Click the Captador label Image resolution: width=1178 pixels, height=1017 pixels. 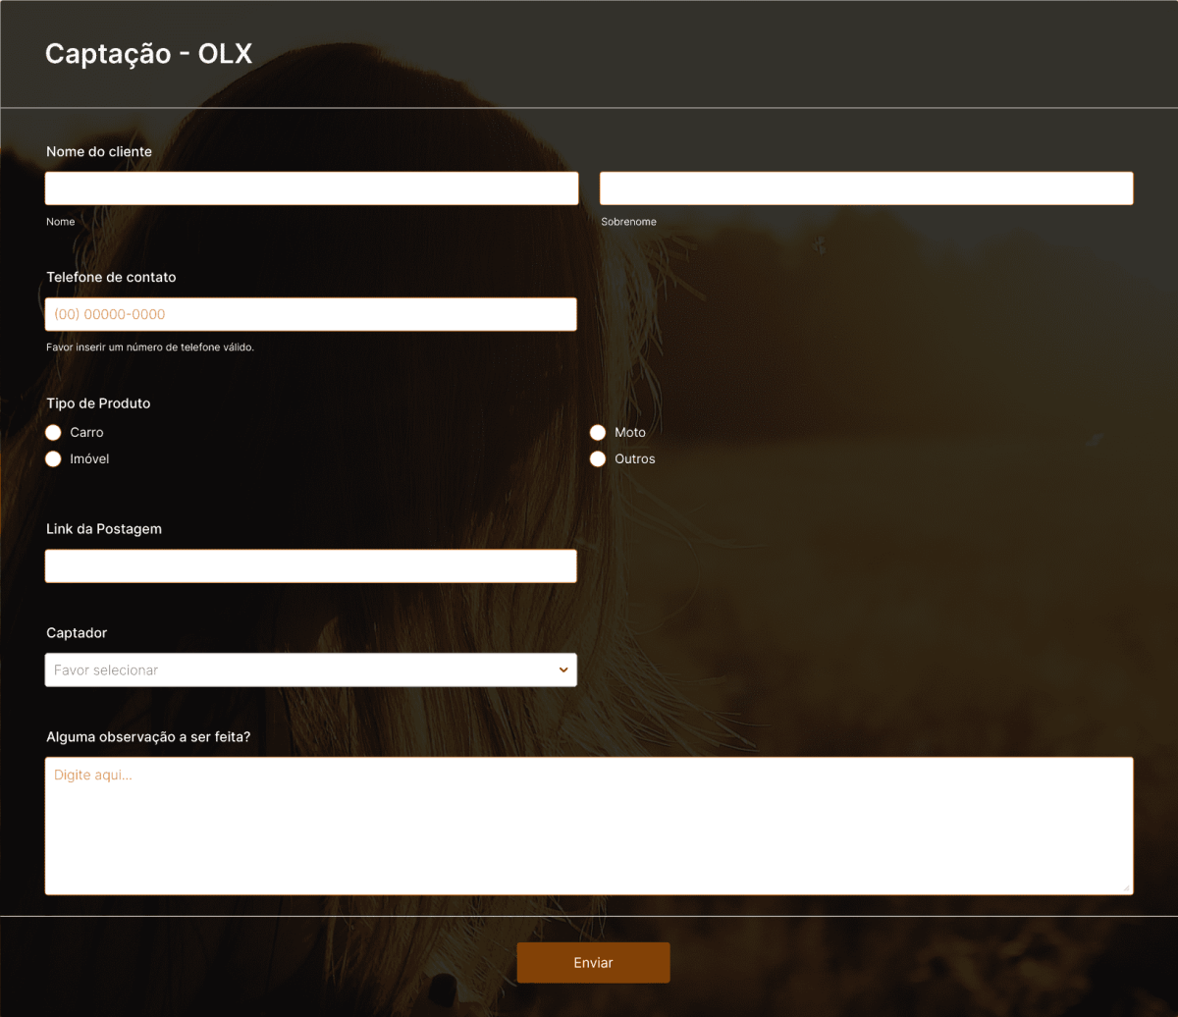77,632
